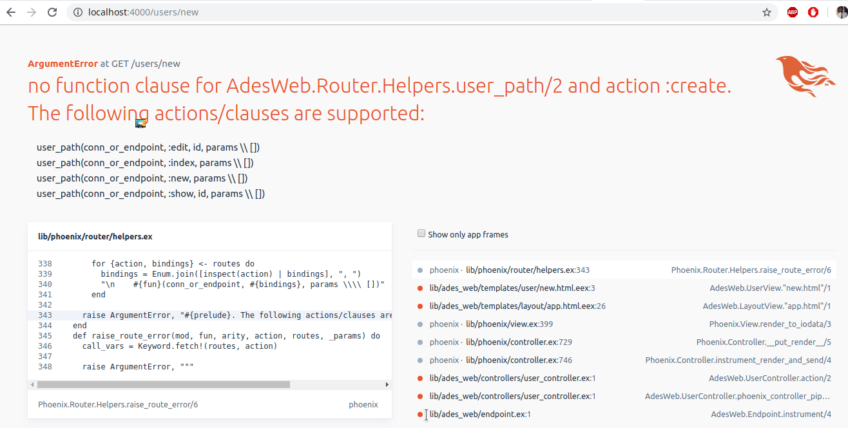The width and height of the screenshot is (848, 428).
Task: Click the red stop hand extension icon
Action: pos(813,12)
